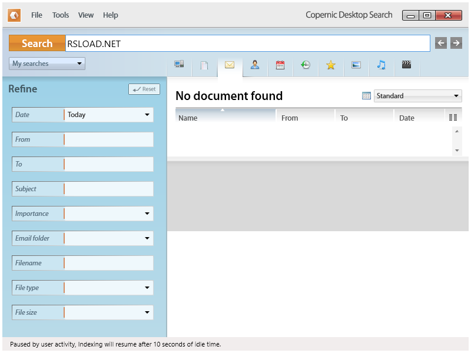
Task: Click the From refine input field
Action: tap(109, 139)
